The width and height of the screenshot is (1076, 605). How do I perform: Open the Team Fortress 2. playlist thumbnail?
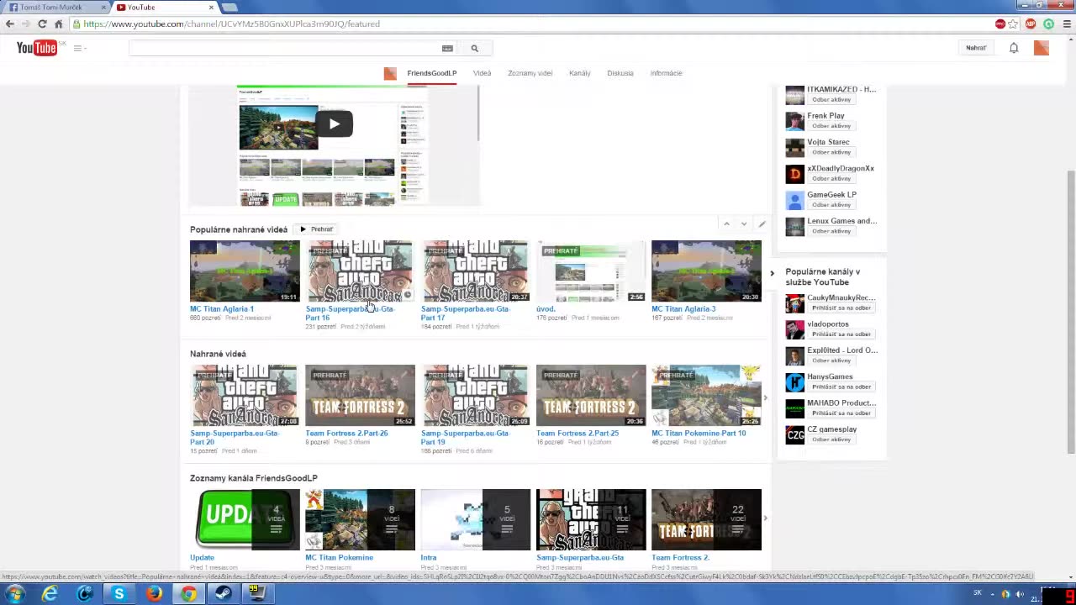[x=706, y=519]
